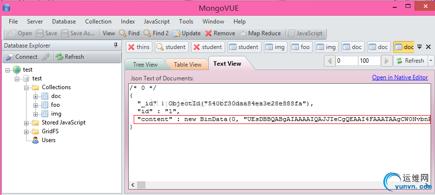Screen dimensions: 435x195
Task: Click the View toolbar item
Action: (x=109, y=33)
